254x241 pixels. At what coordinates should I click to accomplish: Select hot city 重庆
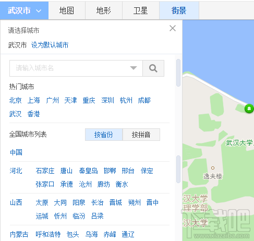pyautogui.click(x=89, y=100)
